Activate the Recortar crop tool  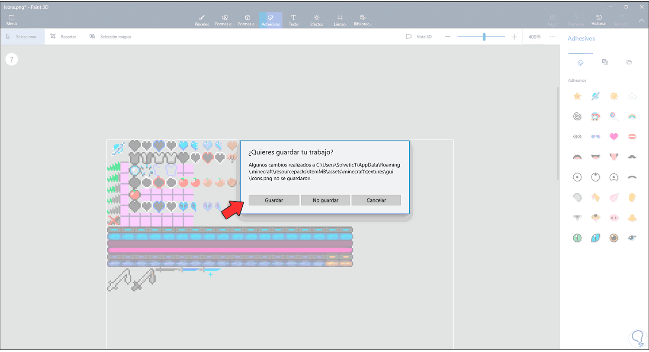(x=63, y=37)
